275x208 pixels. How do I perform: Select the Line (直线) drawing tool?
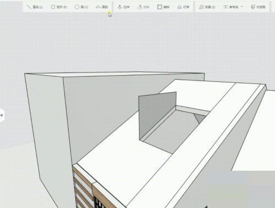pyautogui.click(x=35, y=7)
